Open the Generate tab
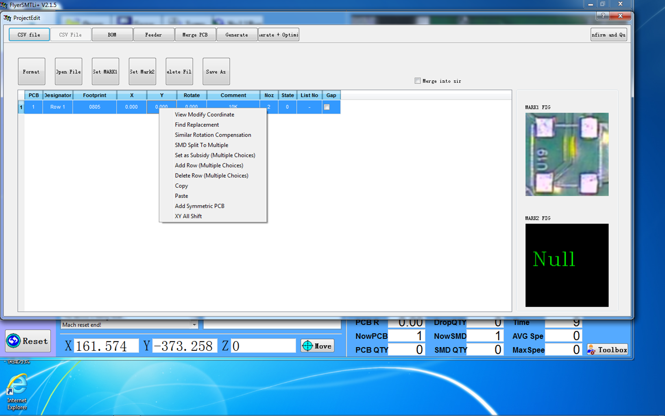The width and height of the screenshot is (665, 416). [x=237, y=35]
